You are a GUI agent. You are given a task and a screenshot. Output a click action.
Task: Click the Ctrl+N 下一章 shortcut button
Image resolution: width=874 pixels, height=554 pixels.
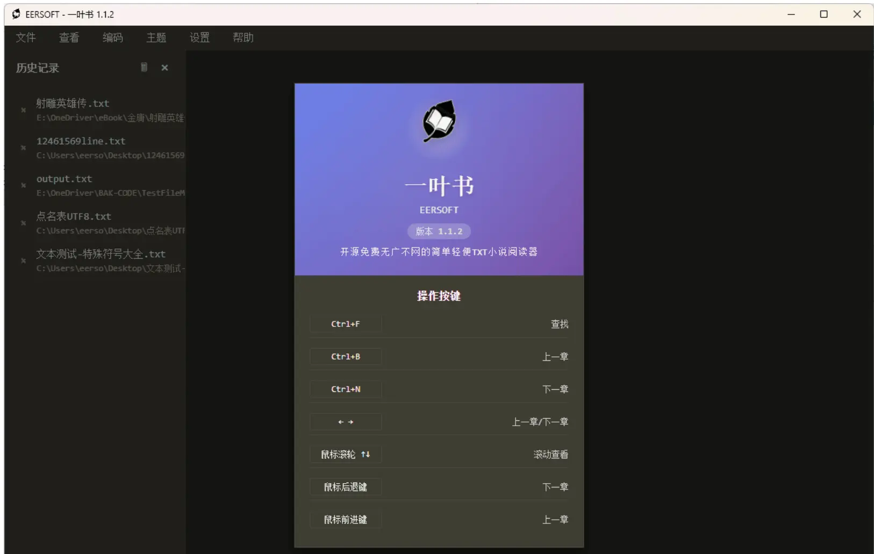pyautogui.click(x=345, y=389)
